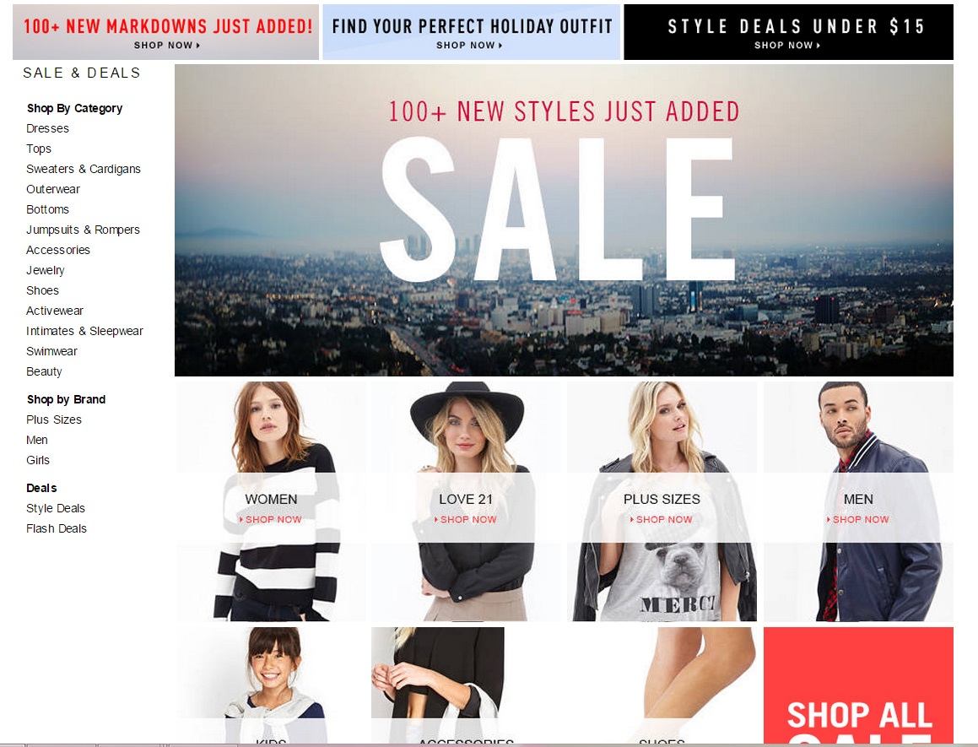This screenshot has height=747, width=978.
Task: Open the Style Deals Under $15 banner
Action: 788,32
